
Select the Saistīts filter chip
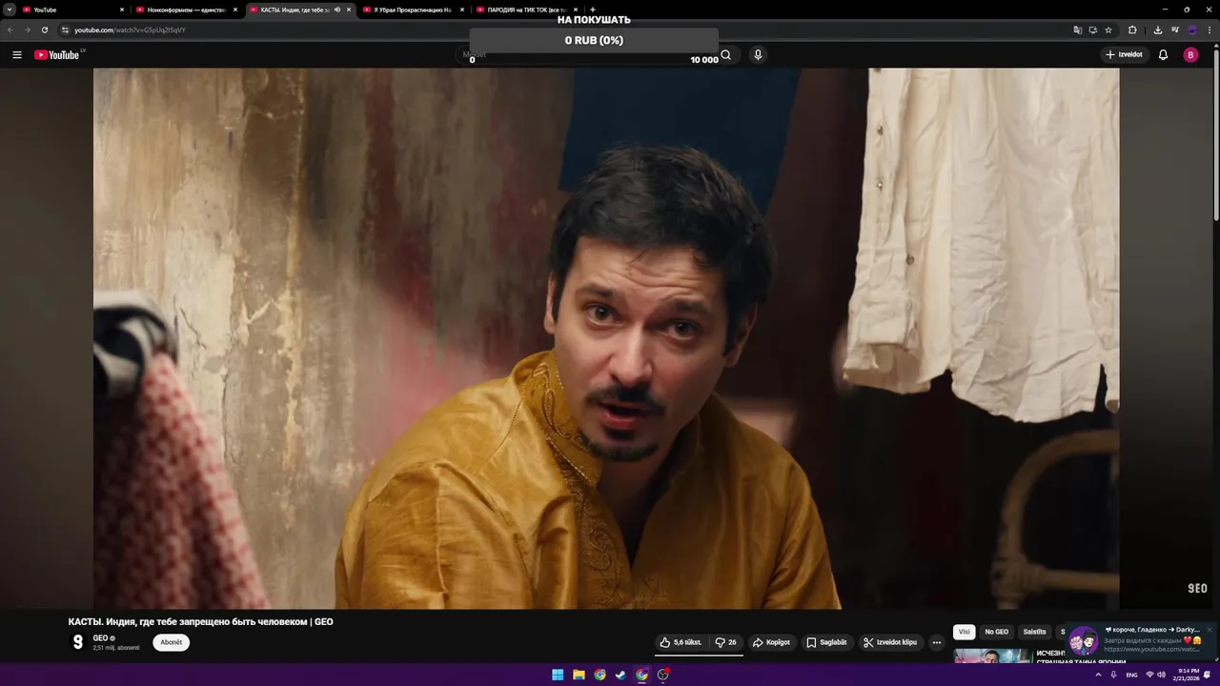point(1034,632)
